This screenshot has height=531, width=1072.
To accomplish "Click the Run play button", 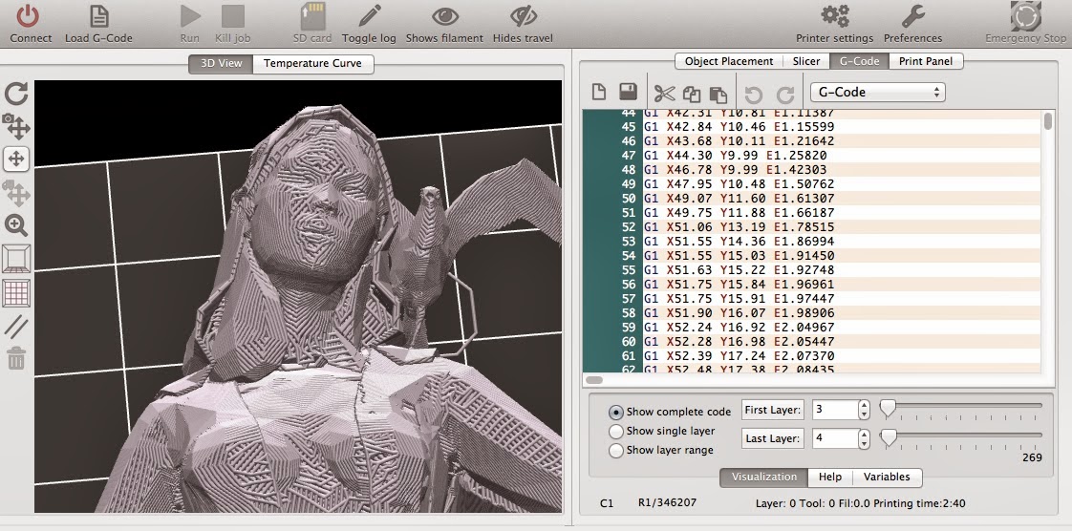I will (x=190, y=15).
